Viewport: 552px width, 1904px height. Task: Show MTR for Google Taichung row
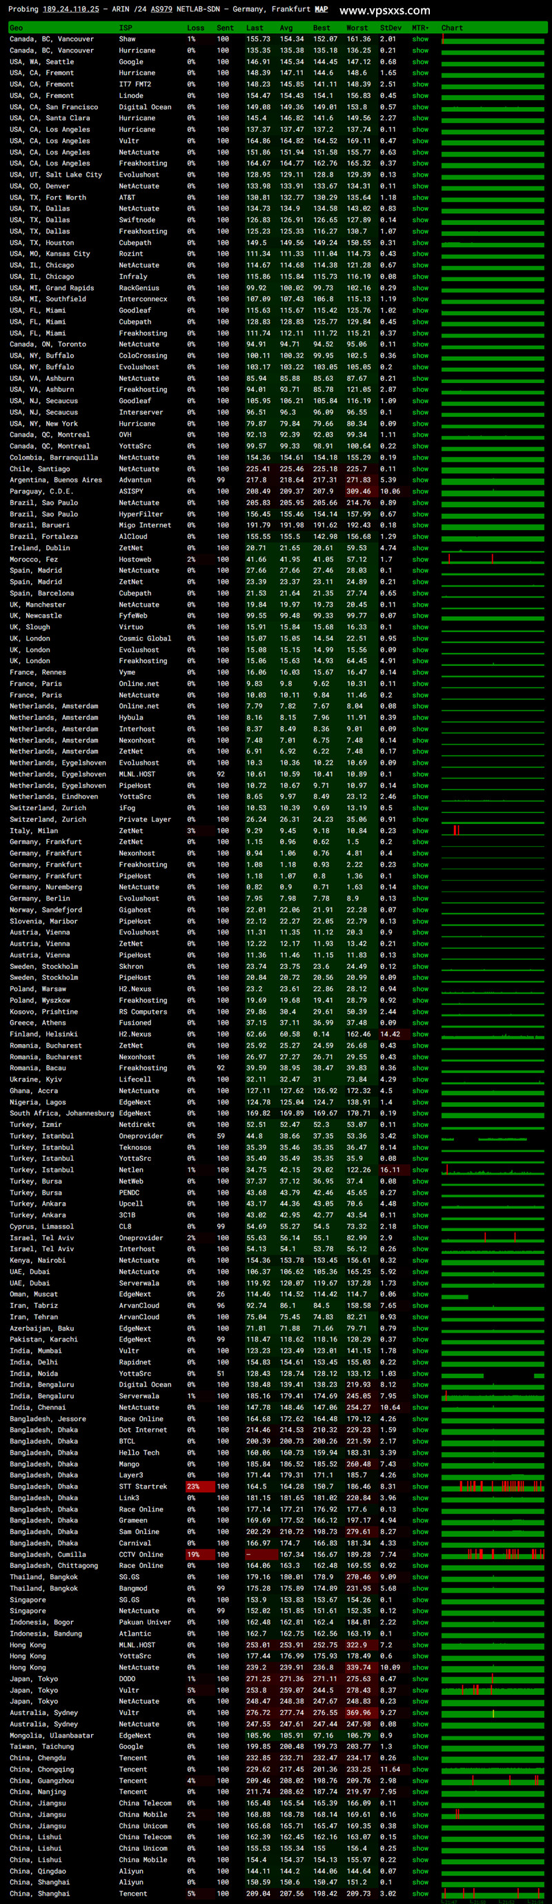420,1747
